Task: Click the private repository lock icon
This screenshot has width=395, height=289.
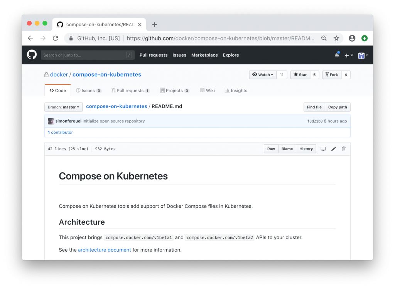Action: (46, 75)
